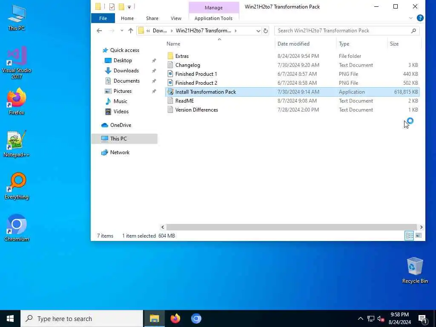Image resolution: width=436 pixels, height=327 pixels.
Task: Show hidden system tray icons
Action: tap(360, 318)
